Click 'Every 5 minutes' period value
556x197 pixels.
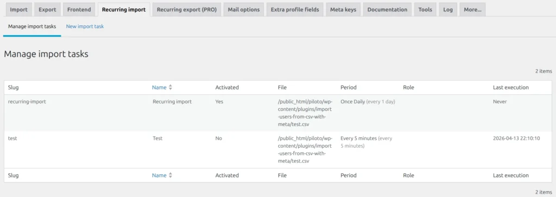point(358,139)
